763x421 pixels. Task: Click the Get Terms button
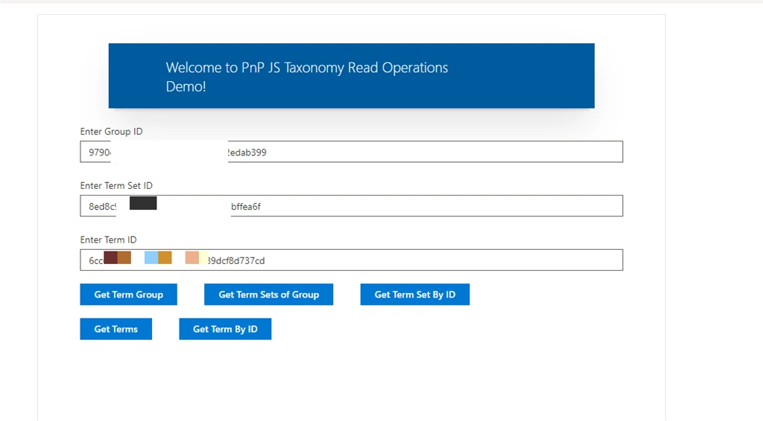(x=115, y=329)
